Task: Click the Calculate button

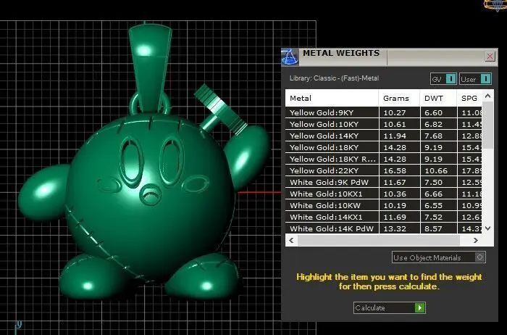Action: (x=390, y=308)
